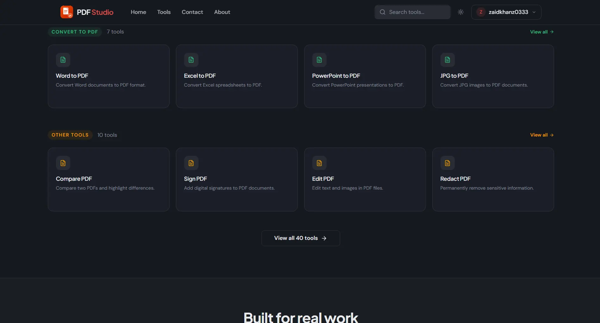
Task: Click the PowerPoint to PDF document icon
Action: [319, 60]
